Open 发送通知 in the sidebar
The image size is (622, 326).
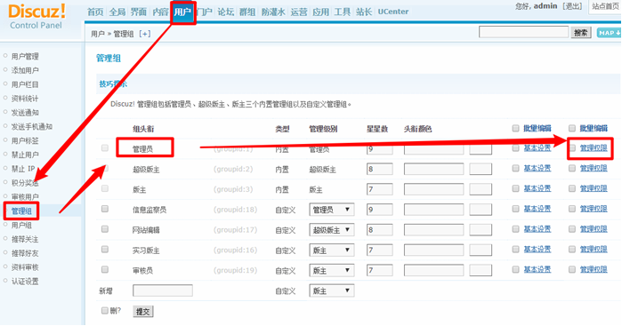click(x=25, y=113)
